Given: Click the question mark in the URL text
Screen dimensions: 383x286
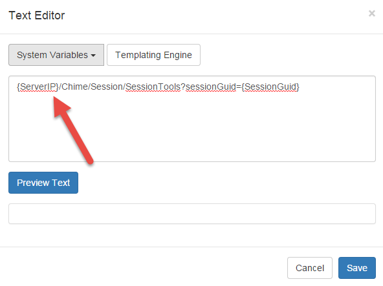Looking at the screenshot, I should (x=183, y=87).
